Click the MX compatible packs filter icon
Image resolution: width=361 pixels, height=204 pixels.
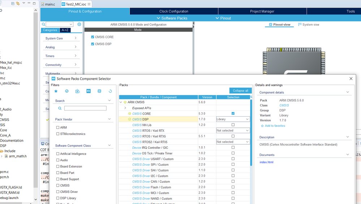(89, 91)
